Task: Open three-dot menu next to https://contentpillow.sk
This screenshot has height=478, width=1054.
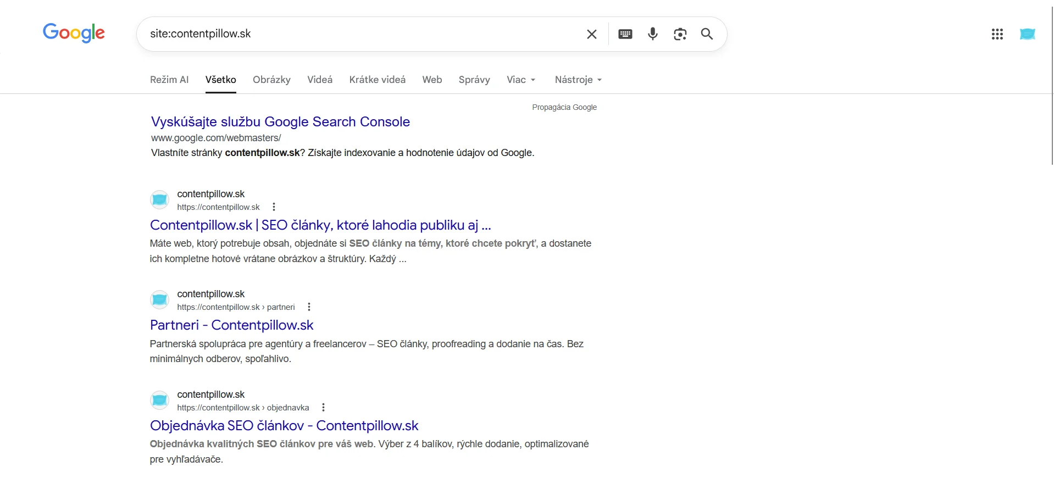Action: coord(274,207)
